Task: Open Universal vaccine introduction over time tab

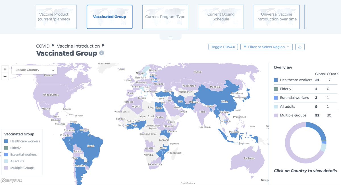Action: pyautogui.click(x=276, y=17)
